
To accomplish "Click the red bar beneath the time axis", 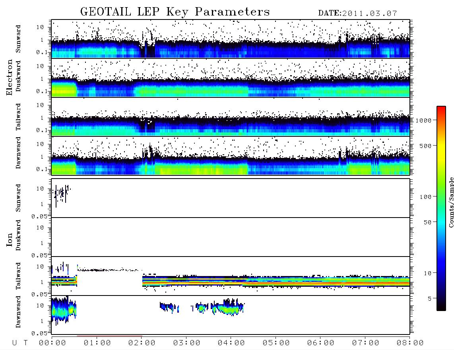I will click(x=109, y=336).
